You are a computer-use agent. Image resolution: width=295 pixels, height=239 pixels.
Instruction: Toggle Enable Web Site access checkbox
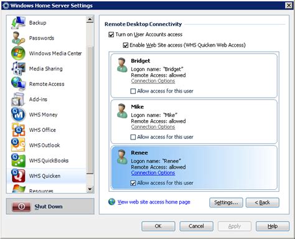[x=126, y=45]
